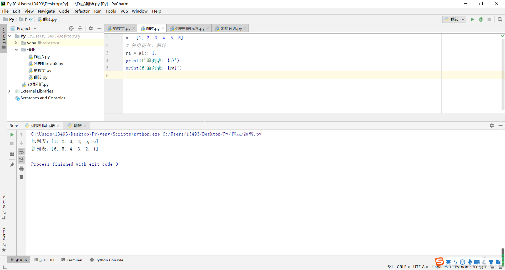Select 老师分班.py in project tree
The image size is (505, 270).
click(35, 84)
